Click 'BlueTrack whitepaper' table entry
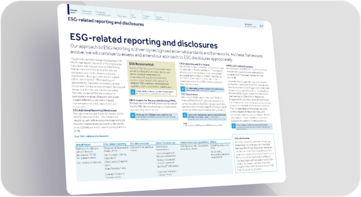 point(168,166)
